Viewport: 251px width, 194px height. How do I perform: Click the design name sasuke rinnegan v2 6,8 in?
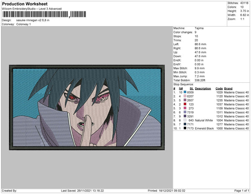(x=33, y=20)
